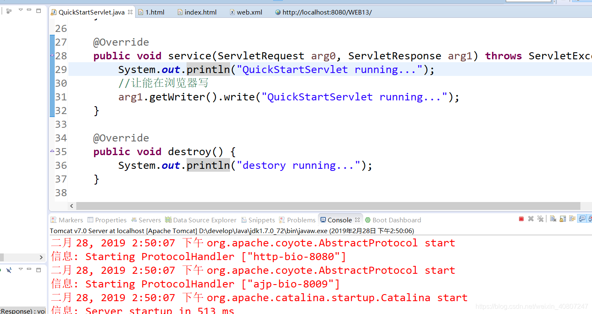Click the ajp-bio-8009 ProtocolHandler console line
Viewport: 592px width, 314px height.
[x=195, y=284]
